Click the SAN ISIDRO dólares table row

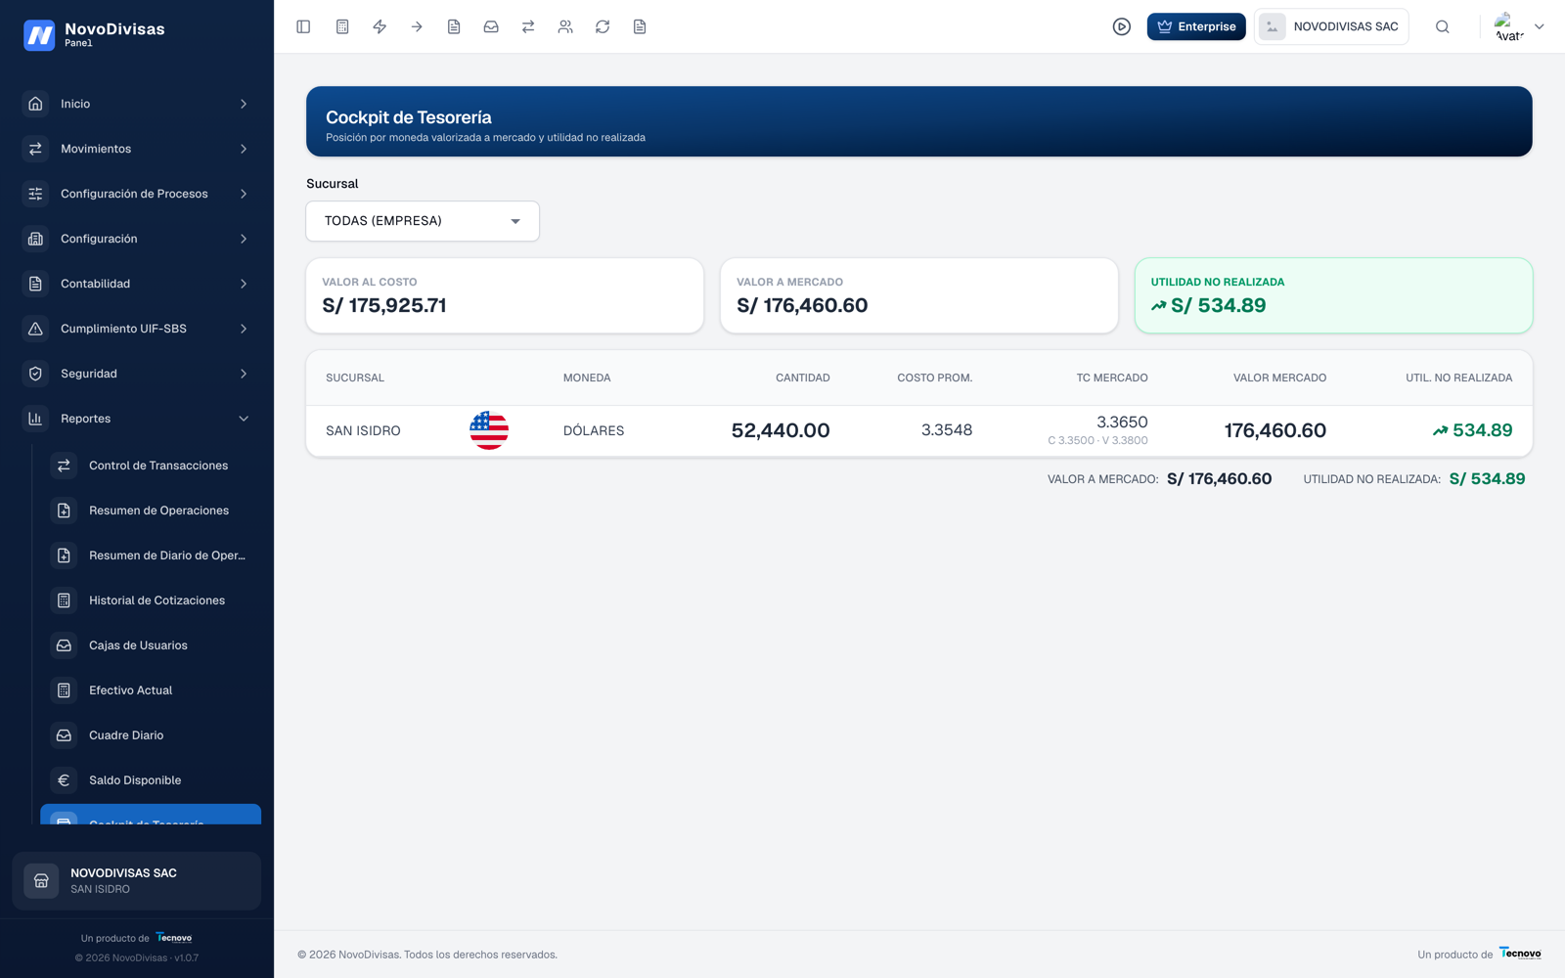click(x=919, y=430)
